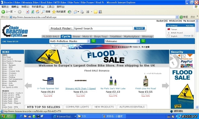Viewport: 199px width, 119px height.
Task: Open the Boys Toyz tab
Action: (x=101, y=37)
